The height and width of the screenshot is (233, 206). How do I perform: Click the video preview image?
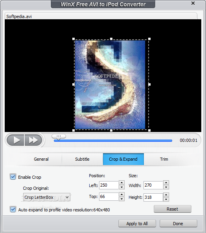tap(110, 85)
